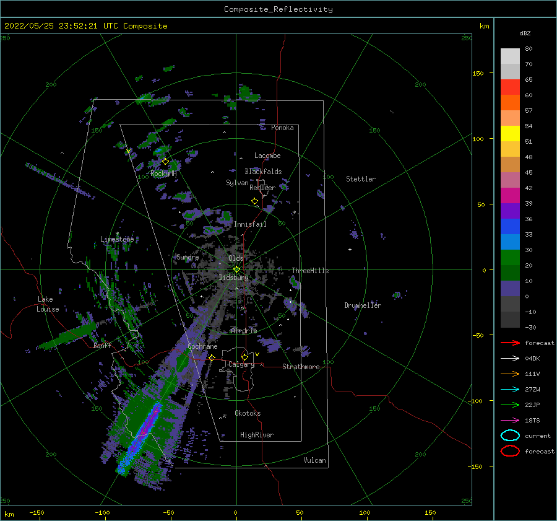The height and width of the screenshot is (521, 557).
Task: Click the Cochrane city label
Action: (202, 346)
